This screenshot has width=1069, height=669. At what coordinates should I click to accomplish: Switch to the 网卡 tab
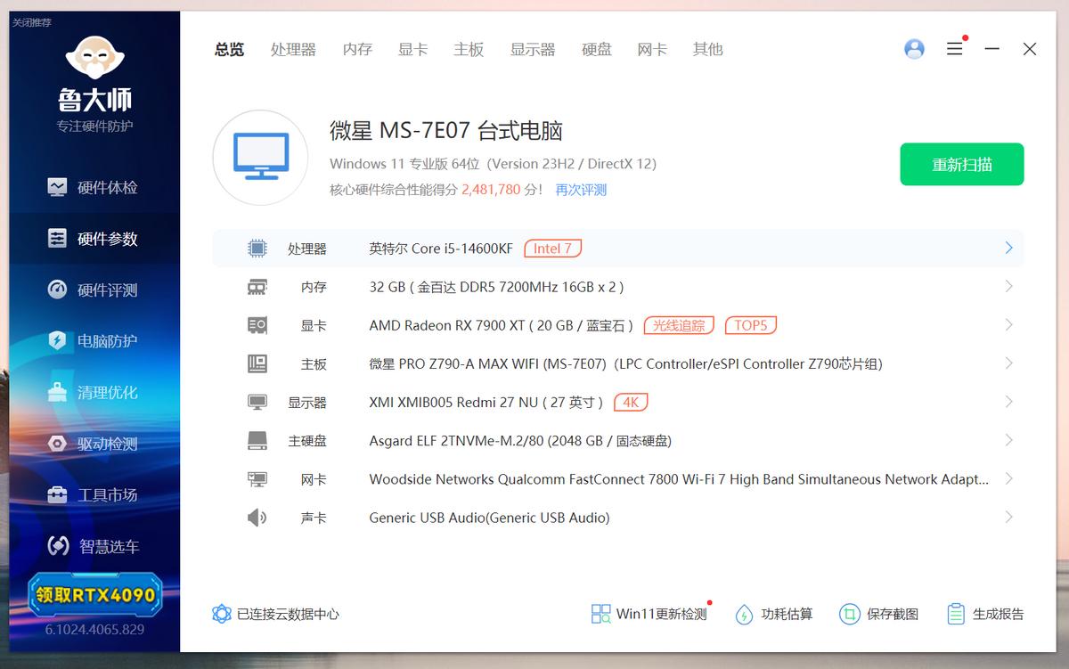tap(652, 49)
